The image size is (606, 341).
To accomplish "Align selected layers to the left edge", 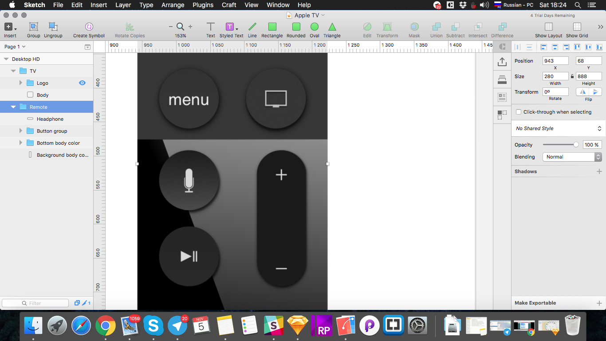I will coord(543,47).
